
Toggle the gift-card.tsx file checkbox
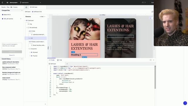tap(3, 19)
